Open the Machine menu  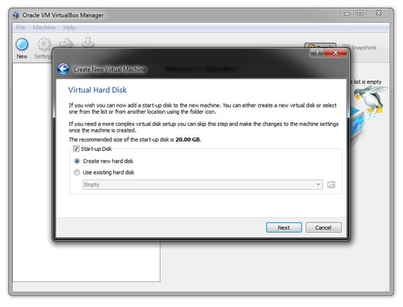(44, 27)
